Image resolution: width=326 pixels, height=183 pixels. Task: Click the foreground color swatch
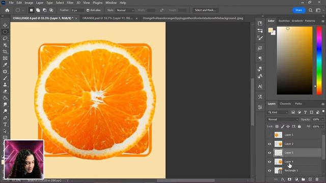click(x=270, y=30)
